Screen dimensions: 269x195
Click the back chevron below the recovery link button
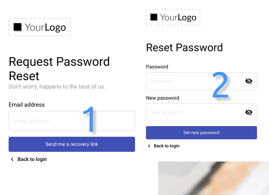(12, 159)
